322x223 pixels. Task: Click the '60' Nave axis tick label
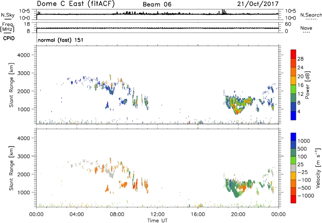pyautogui.click(x=288, y=24)
